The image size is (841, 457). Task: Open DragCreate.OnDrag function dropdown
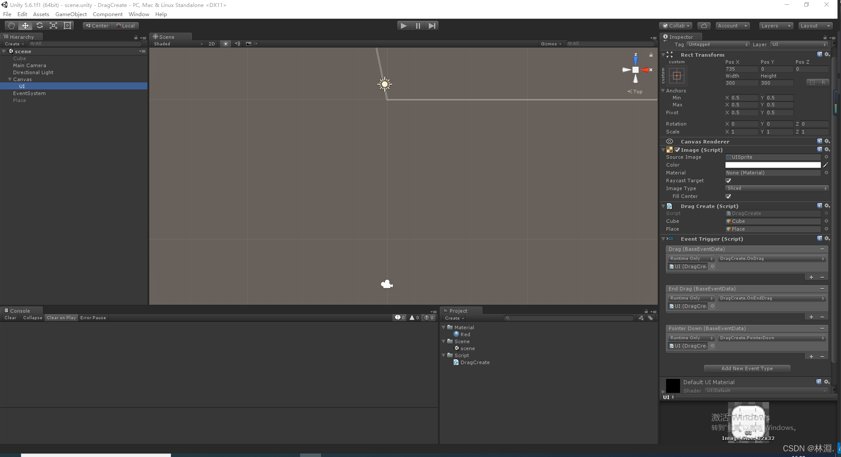coord(772,259)
